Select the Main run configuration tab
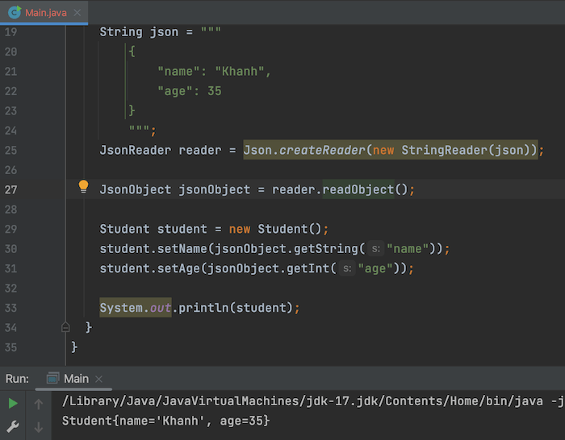Screen dimensions: 565x440 (x=76, y=379)
